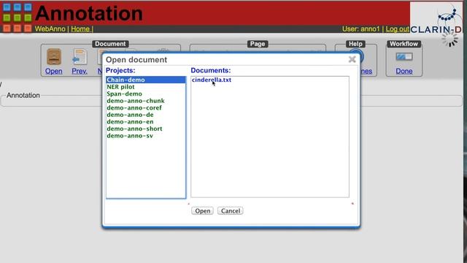Close the Open document dialog
The height and width of the screenshot is (263, 467).
352,59
